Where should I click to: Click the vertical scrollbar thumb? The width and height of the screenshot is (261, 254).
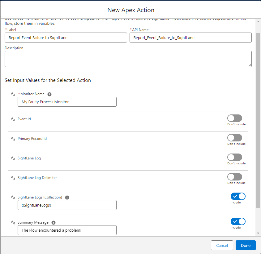[258, 120]
